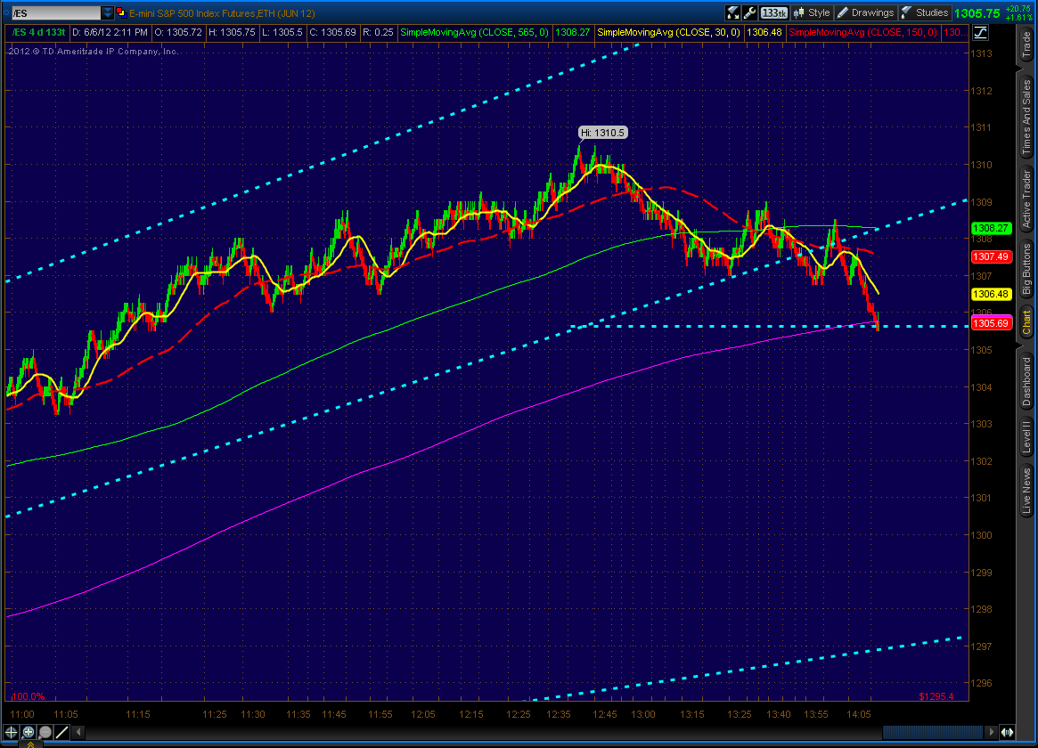This screenshot has height=748, width=1038.
Task: Click the 100.0% label at chart bottom left
Action: click(29, 696)
